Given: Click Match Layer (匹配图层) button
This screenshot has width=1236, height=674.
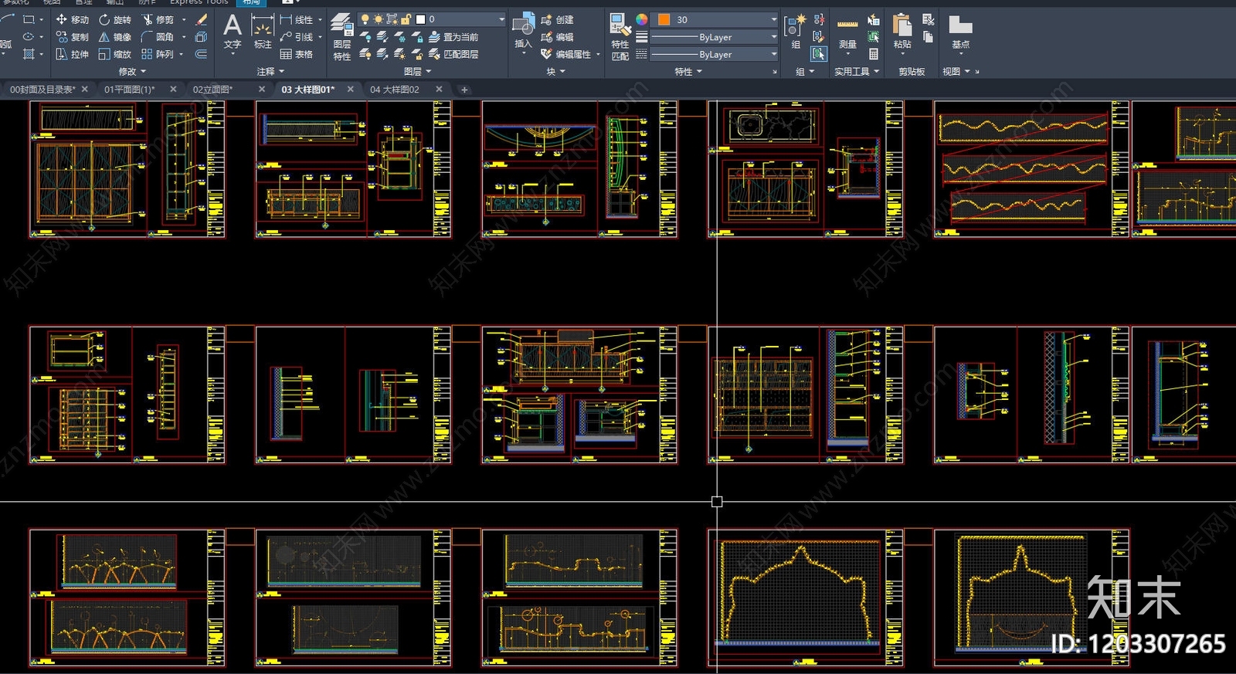Looking at the screenshot, I should click(x=453, y=55).
